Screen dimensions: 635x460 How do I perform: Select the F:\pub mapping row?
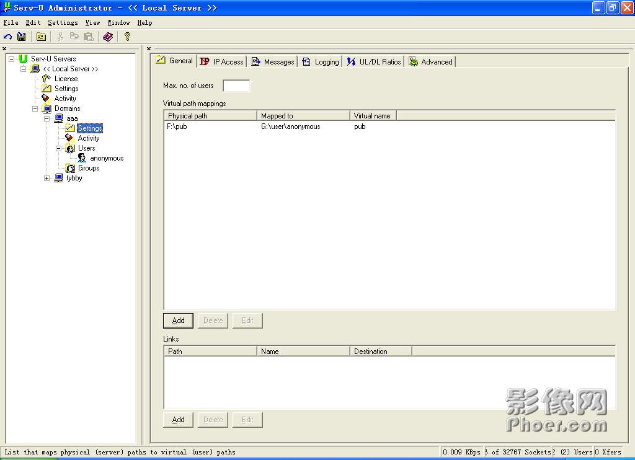tap(389, 126)
